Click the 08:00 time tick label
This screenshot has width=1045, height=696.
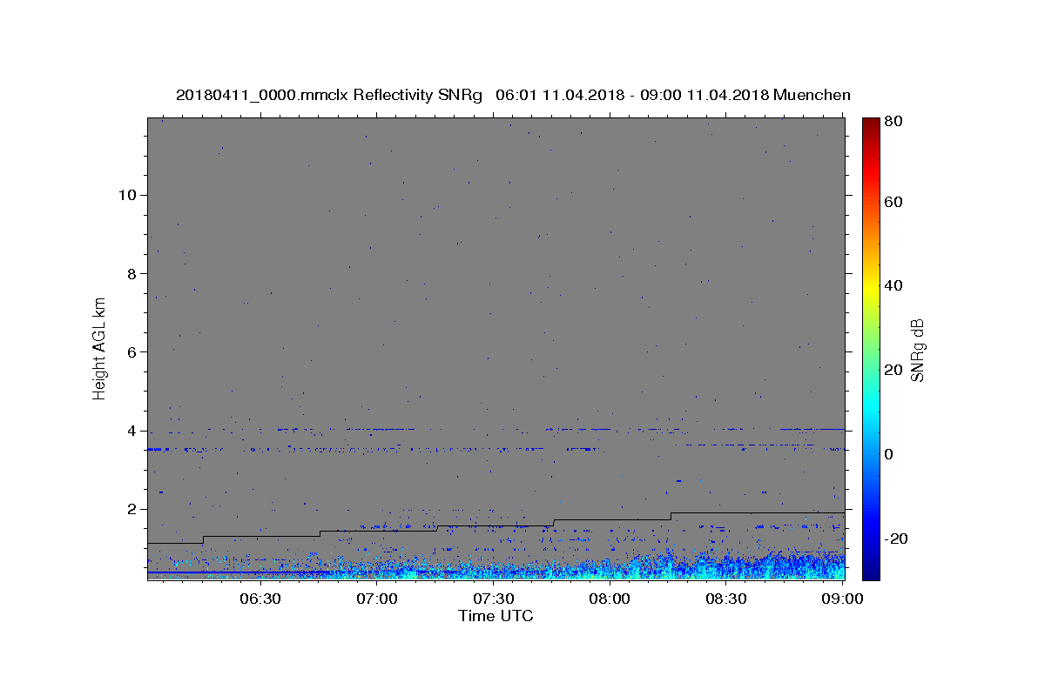coord(610,599)
